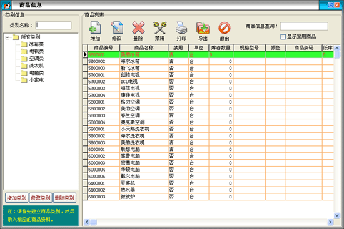
Task: Select the 空调类 folder icon
Action: pyautogui.click(x=24, y=59)
